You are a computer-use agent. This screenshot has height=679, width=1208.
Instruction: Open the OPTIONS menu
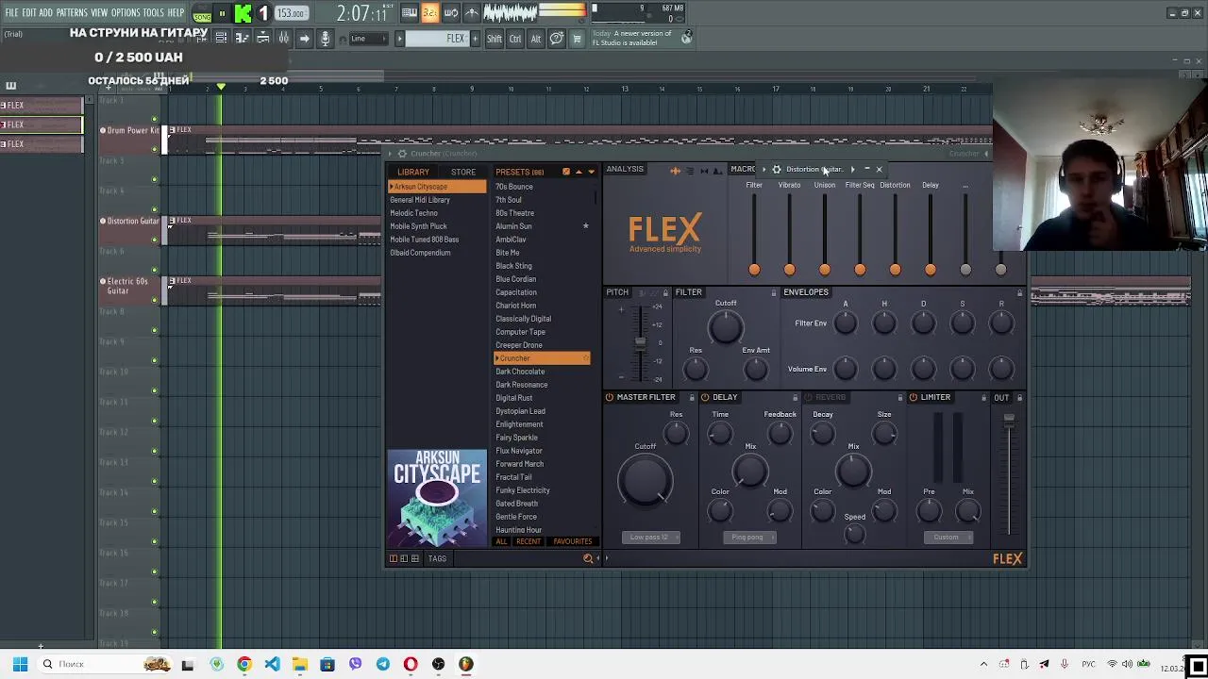(126, 13)
